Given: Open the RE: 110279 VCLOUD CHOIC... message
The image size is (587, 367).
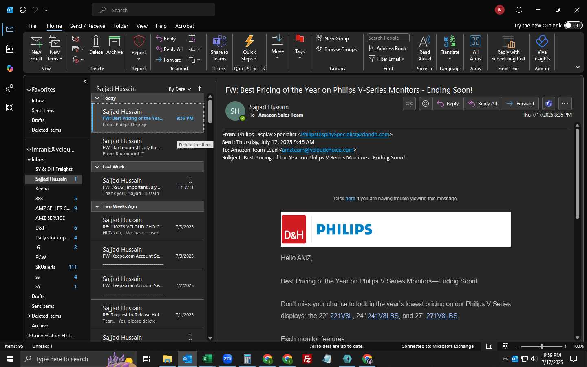Looking at the screenshot, I should coord(148,226).
